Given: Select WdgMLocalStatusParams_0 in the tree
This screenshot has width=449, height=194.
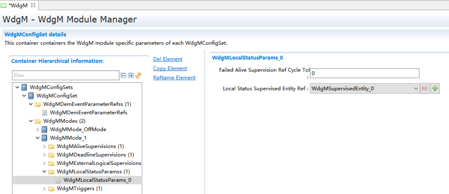Looking at the screenshot, I should (x=97, y=180).
